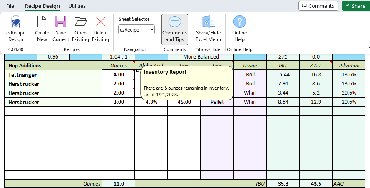Screen dimensions: 370x188
Task: Select IBU value 7.91
Action: [x=283, y=84]
